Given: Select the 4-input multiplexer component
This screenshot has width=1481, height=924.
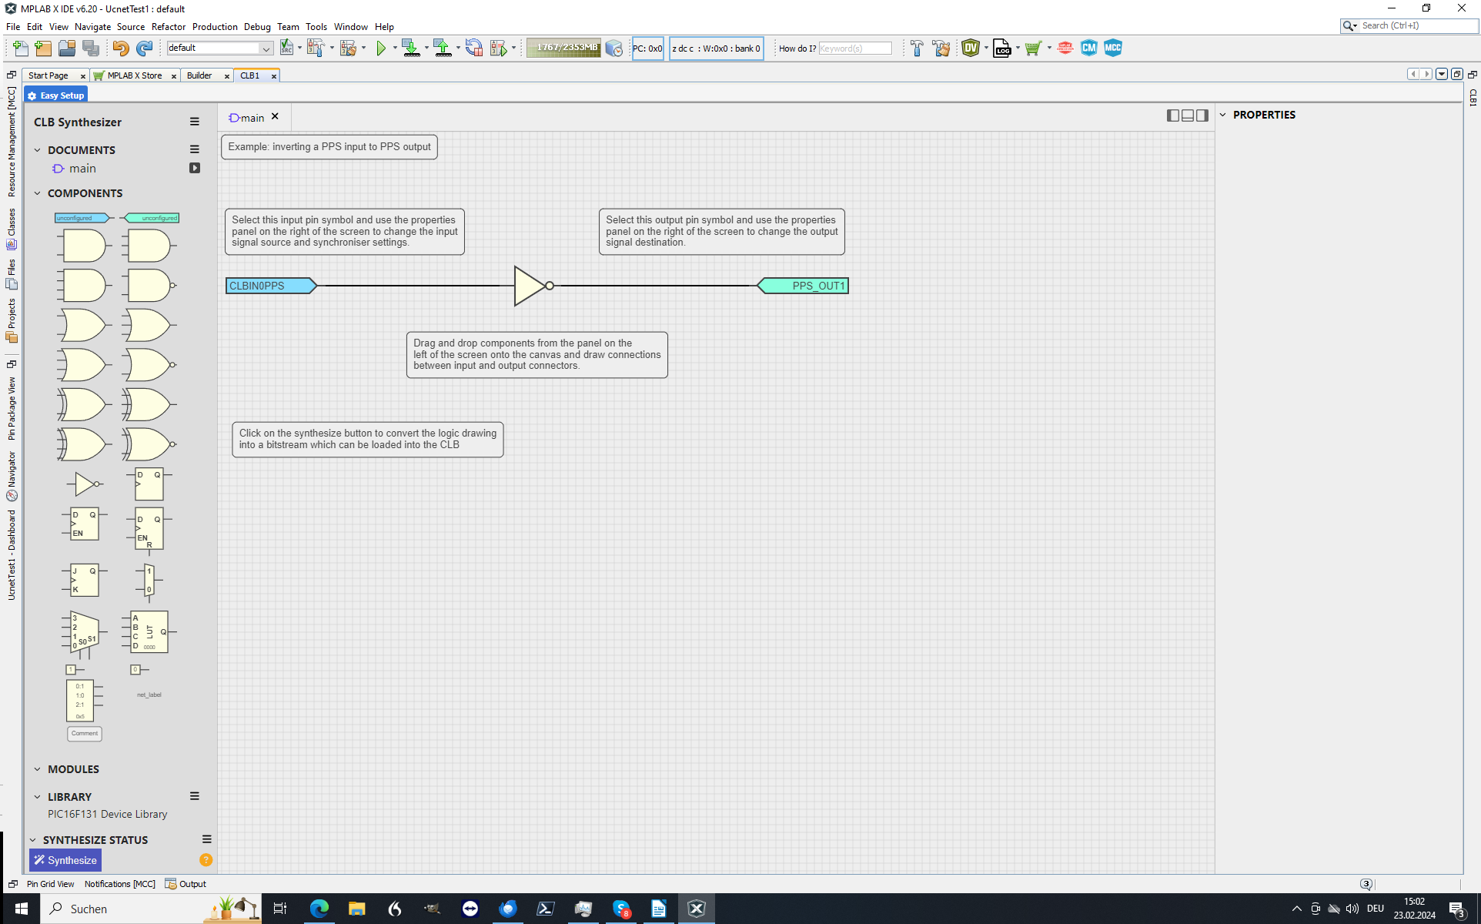Looking at the screenshot, I should pos(84,635).
